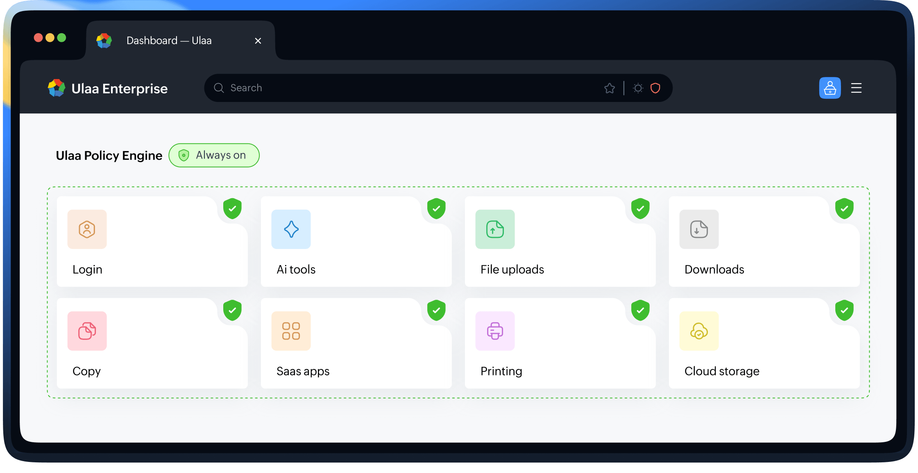Click the Printing label
This screenshot has height=473, width=918.
(501, 371)
